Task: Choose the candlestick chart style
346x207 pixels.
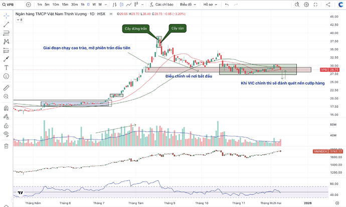Action: (x=121, y=4)
